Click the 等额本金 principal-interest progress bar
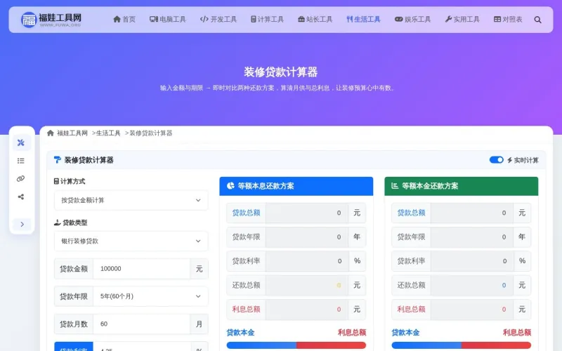 point(462,345)
